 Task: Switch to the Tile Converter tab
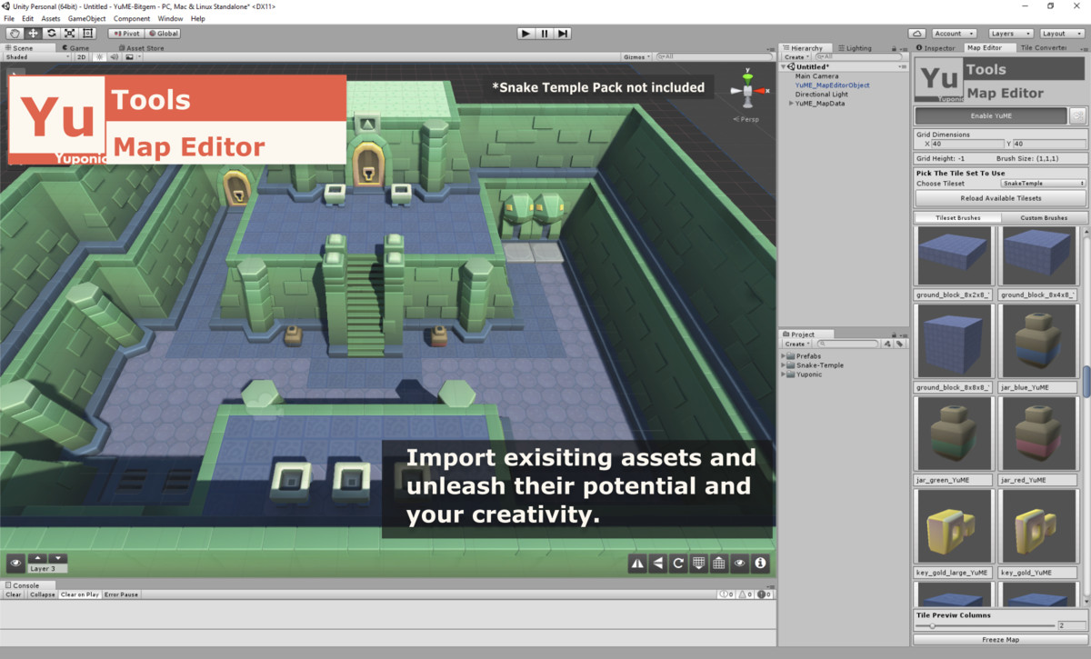pyautogui.click(x=1043, y=48)
